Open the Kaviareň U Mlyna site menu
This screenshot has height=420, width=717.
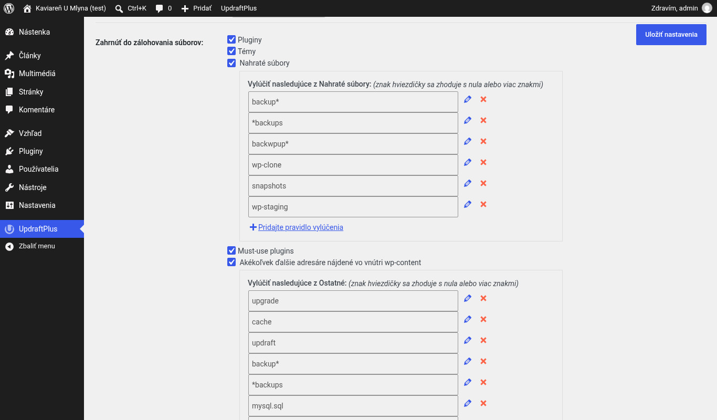[65, 8]
